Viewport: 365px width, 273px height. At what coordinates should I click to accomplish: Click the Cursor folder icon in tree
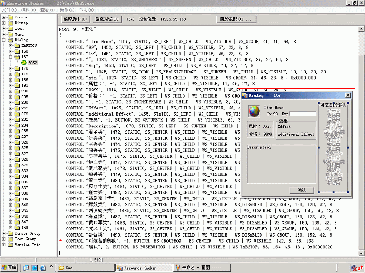(x=10, y=17)
